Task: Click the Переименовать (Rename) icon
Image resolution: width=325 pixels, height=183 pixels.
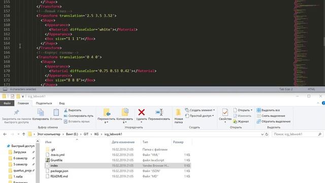Action: [x=159, y=112]
